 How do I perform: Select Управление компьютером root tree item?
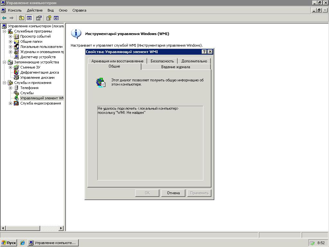(36, 26)
